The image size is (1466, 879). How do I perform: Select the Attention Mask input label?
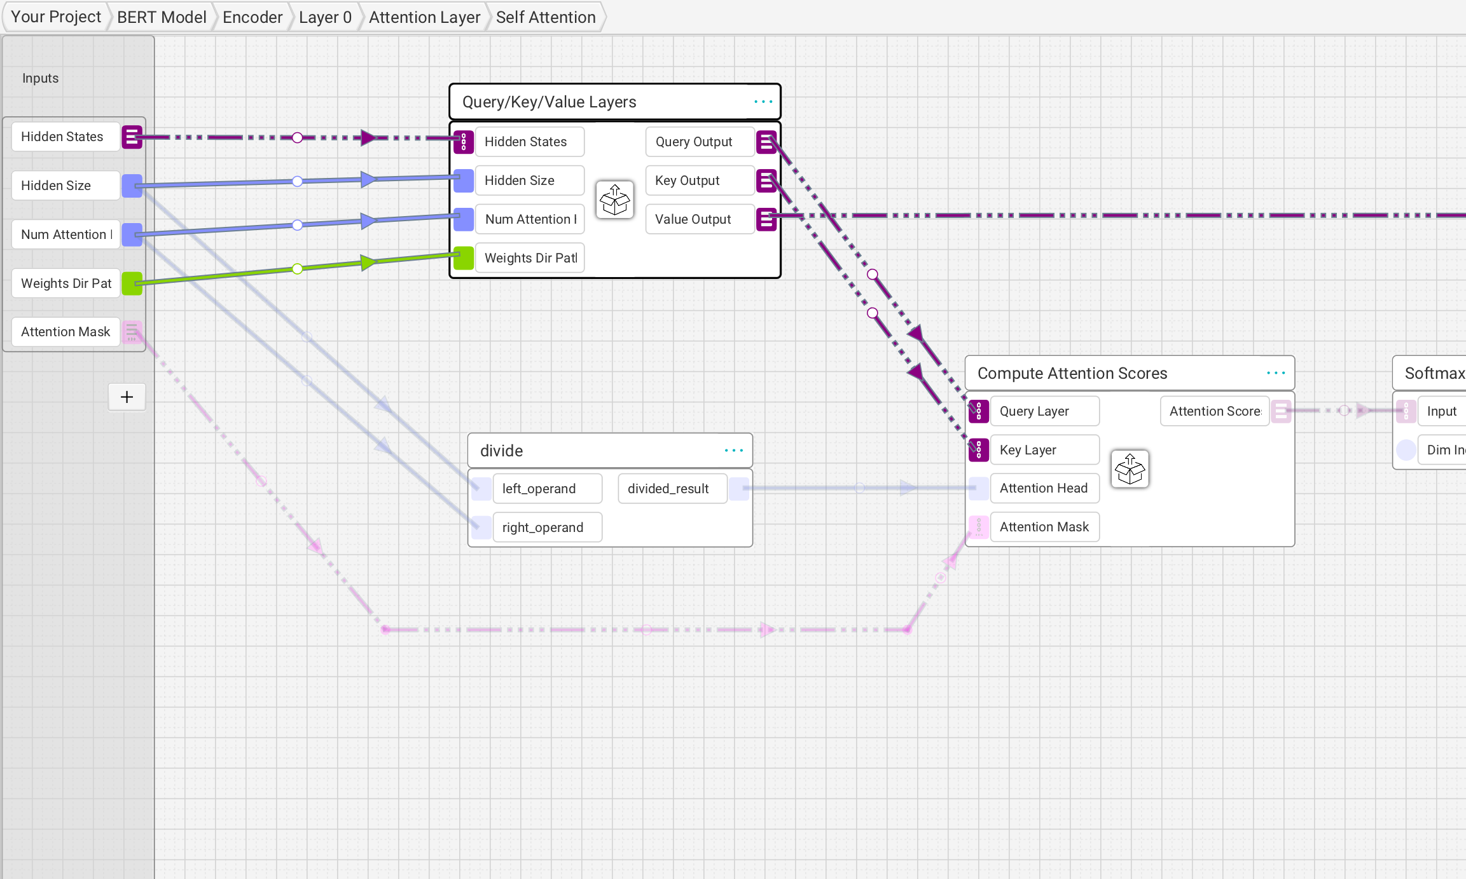tap(66, 332)
